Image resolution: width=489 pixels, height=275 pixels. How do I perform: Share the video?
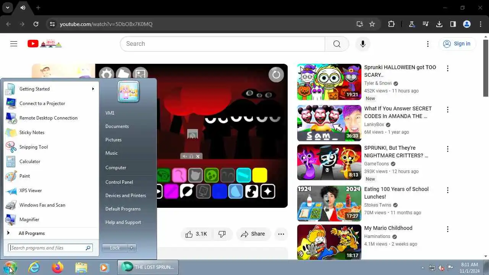(x=253, y=234)
